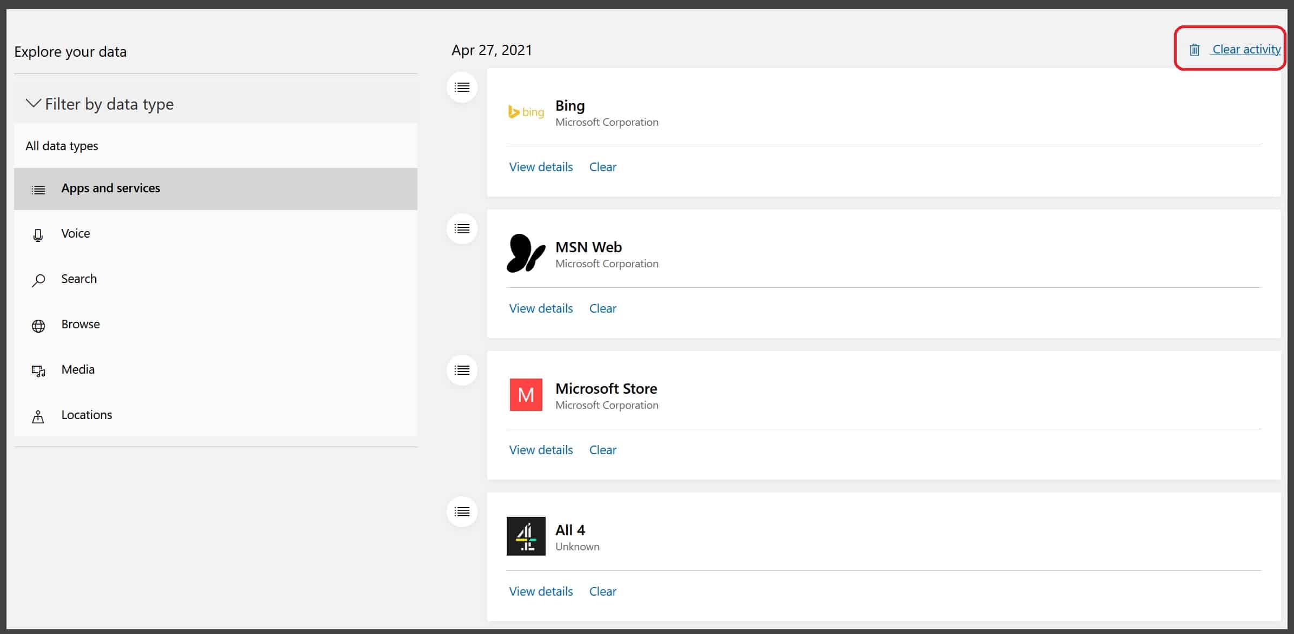Click the microphone icon beside Voice
This screenshot has width=1294, height=634.
pyautogui.click(x=38, y=235)
